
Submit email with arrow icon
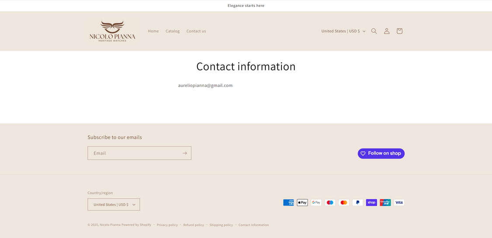point(184,153)
